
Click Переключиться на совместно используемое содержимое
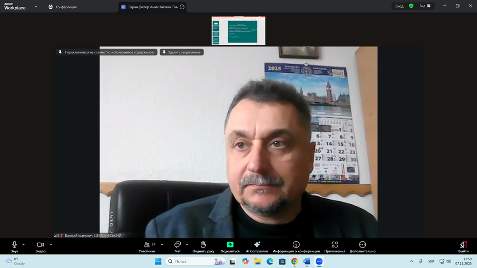pyautogui.click(x=106, y=52)
